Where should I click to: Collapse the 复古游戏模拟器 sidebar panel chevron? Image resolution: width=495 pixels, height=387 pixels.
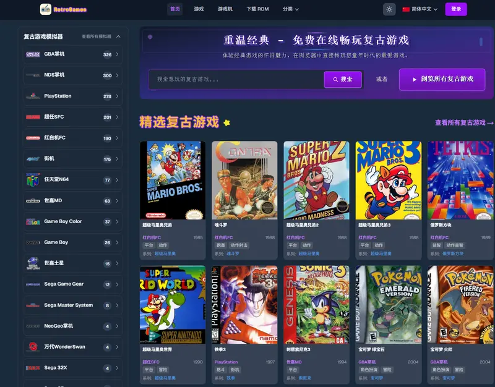click(x=118, y=36)
